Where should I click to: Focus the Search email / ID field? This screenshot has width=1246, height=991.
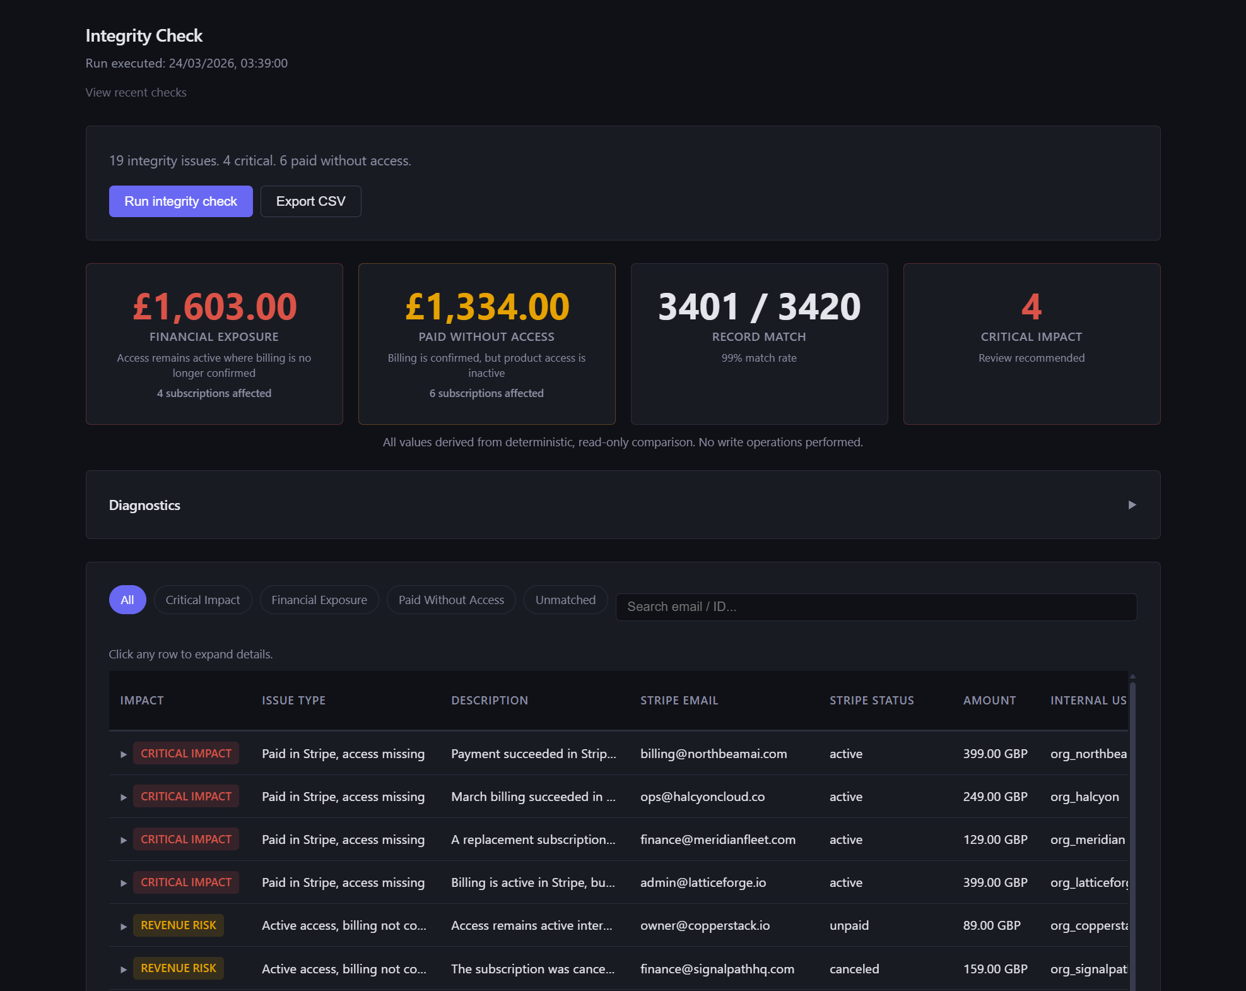(x=876, y=607)
